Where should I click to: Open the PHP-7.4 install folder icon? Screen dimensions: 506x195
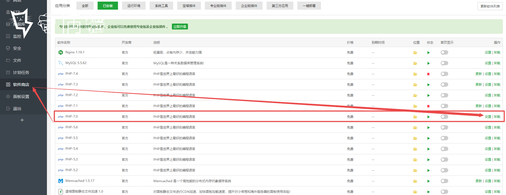point(415,74)
